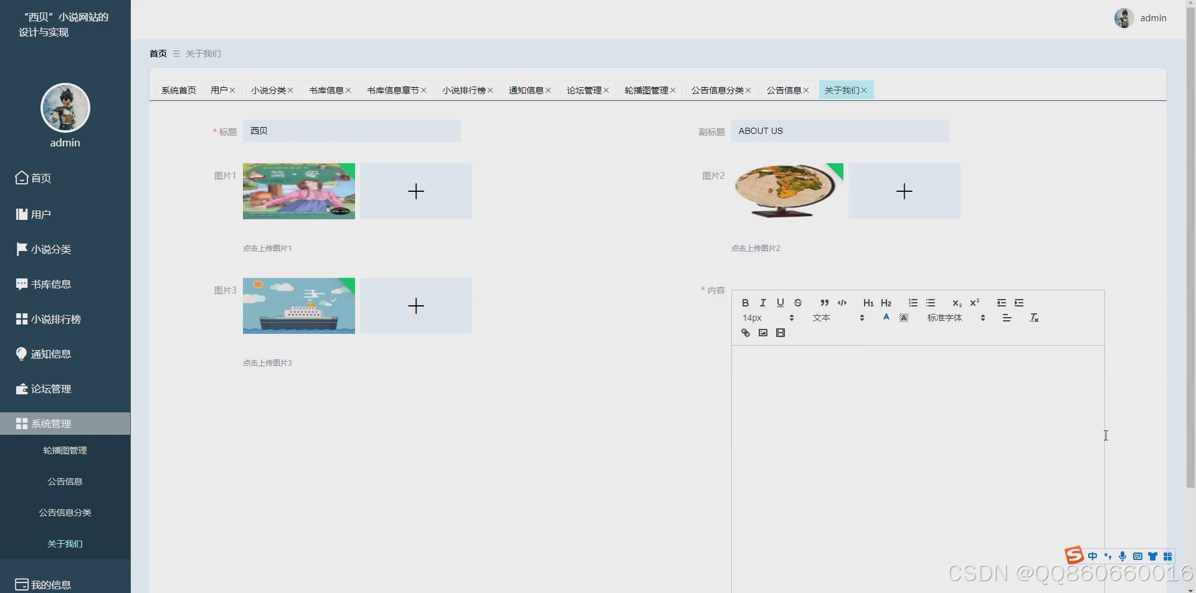
Task: Insert blockquote in editor
Action: (824, 303)
